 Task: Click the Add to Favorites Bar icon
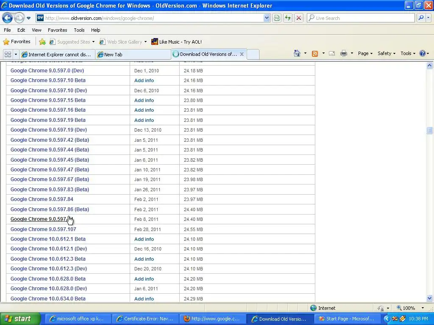[x=42, y=42]
